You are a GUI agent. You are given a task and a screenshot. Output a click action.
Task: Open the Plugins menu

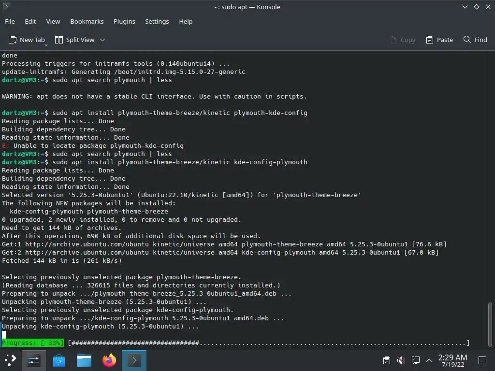(x=124, y=21)
